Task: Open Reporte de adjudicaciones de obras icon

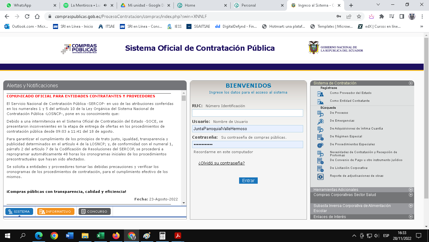Action: (320, 176)
